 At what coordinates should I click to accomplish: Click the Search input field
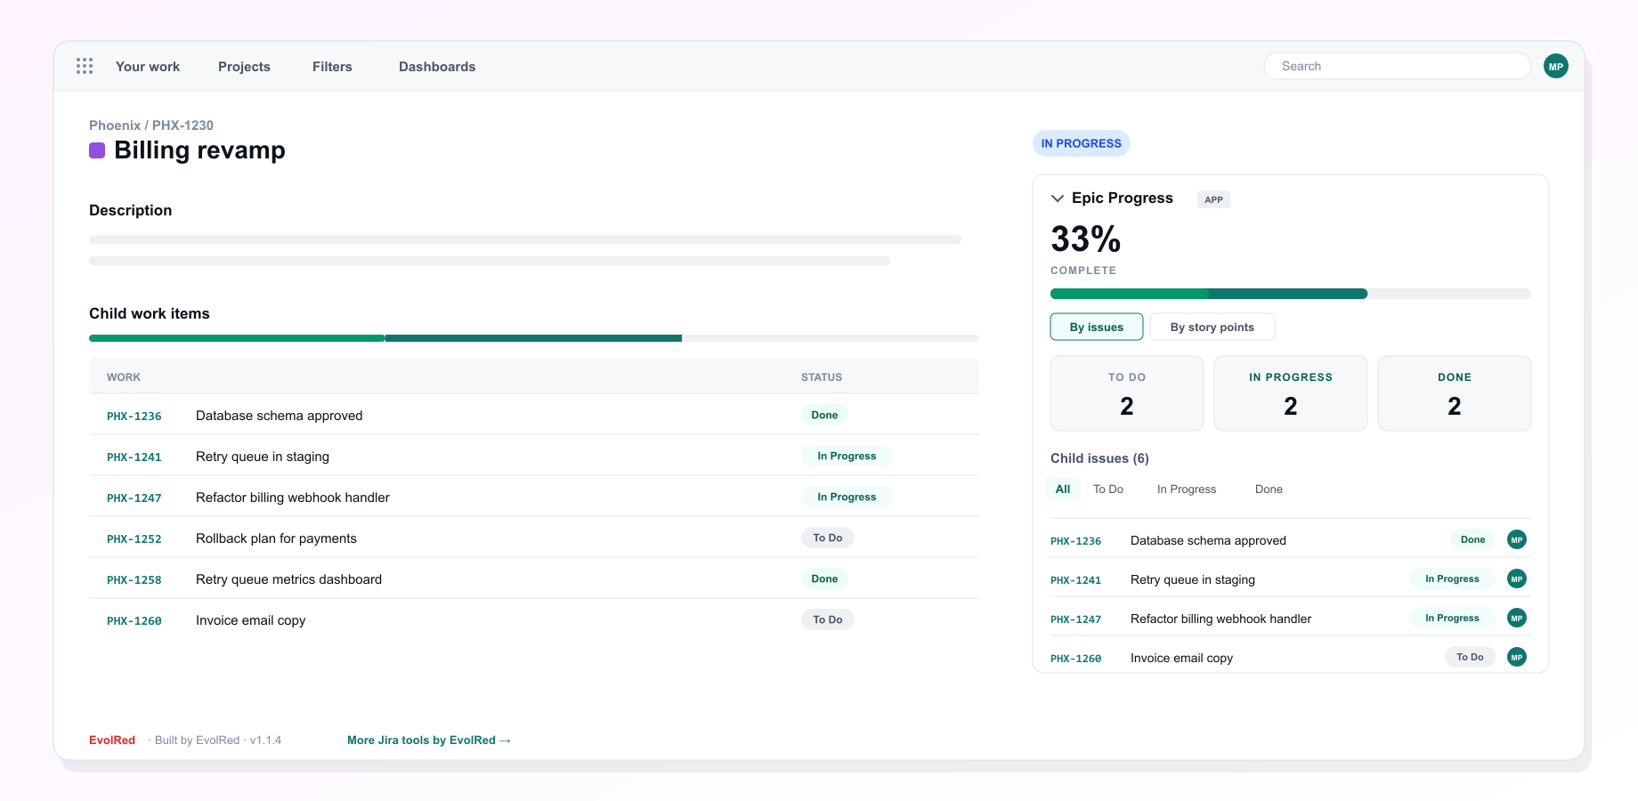(1398, 66)
